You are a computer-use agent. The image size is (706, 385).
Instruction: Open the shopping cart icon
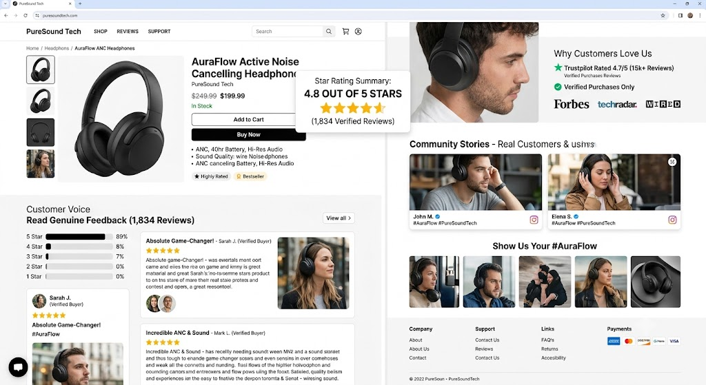point(345,32)
